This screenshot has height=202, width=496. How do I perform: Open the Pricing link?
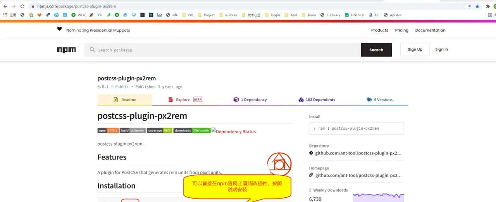click(x=402, y=30)
